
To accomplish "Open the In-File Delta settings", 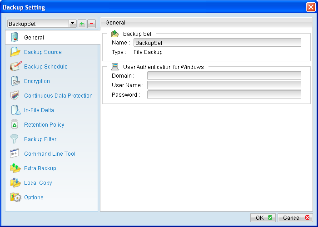I will [39, 110].
